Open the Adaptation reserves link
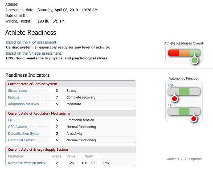The image size is (213, 170). click(x=23, y=104)
